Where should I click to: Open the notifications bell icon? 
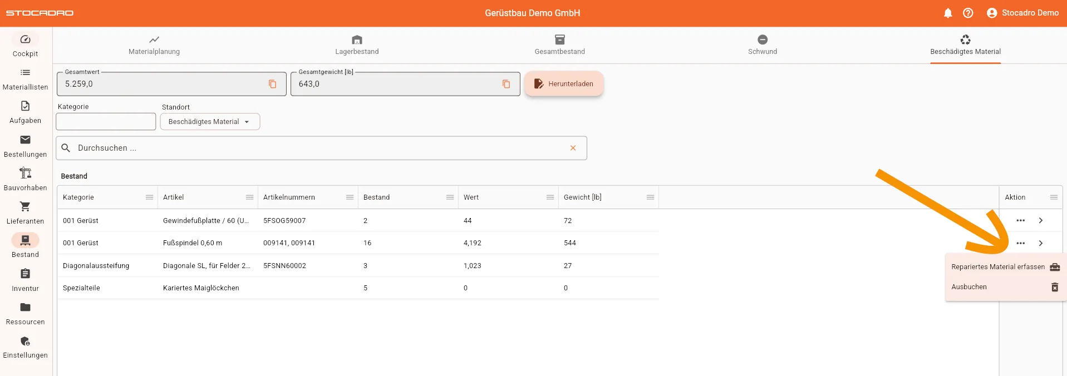pyautogui.click(x=948, y=13)
